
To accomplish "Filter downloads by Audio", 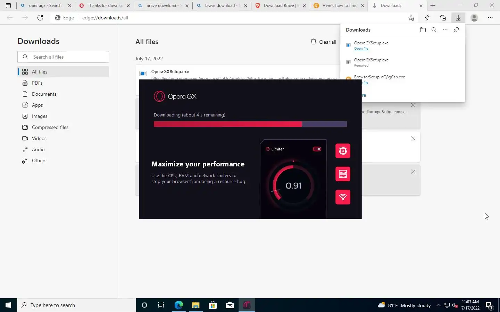I will pos(63,149).
